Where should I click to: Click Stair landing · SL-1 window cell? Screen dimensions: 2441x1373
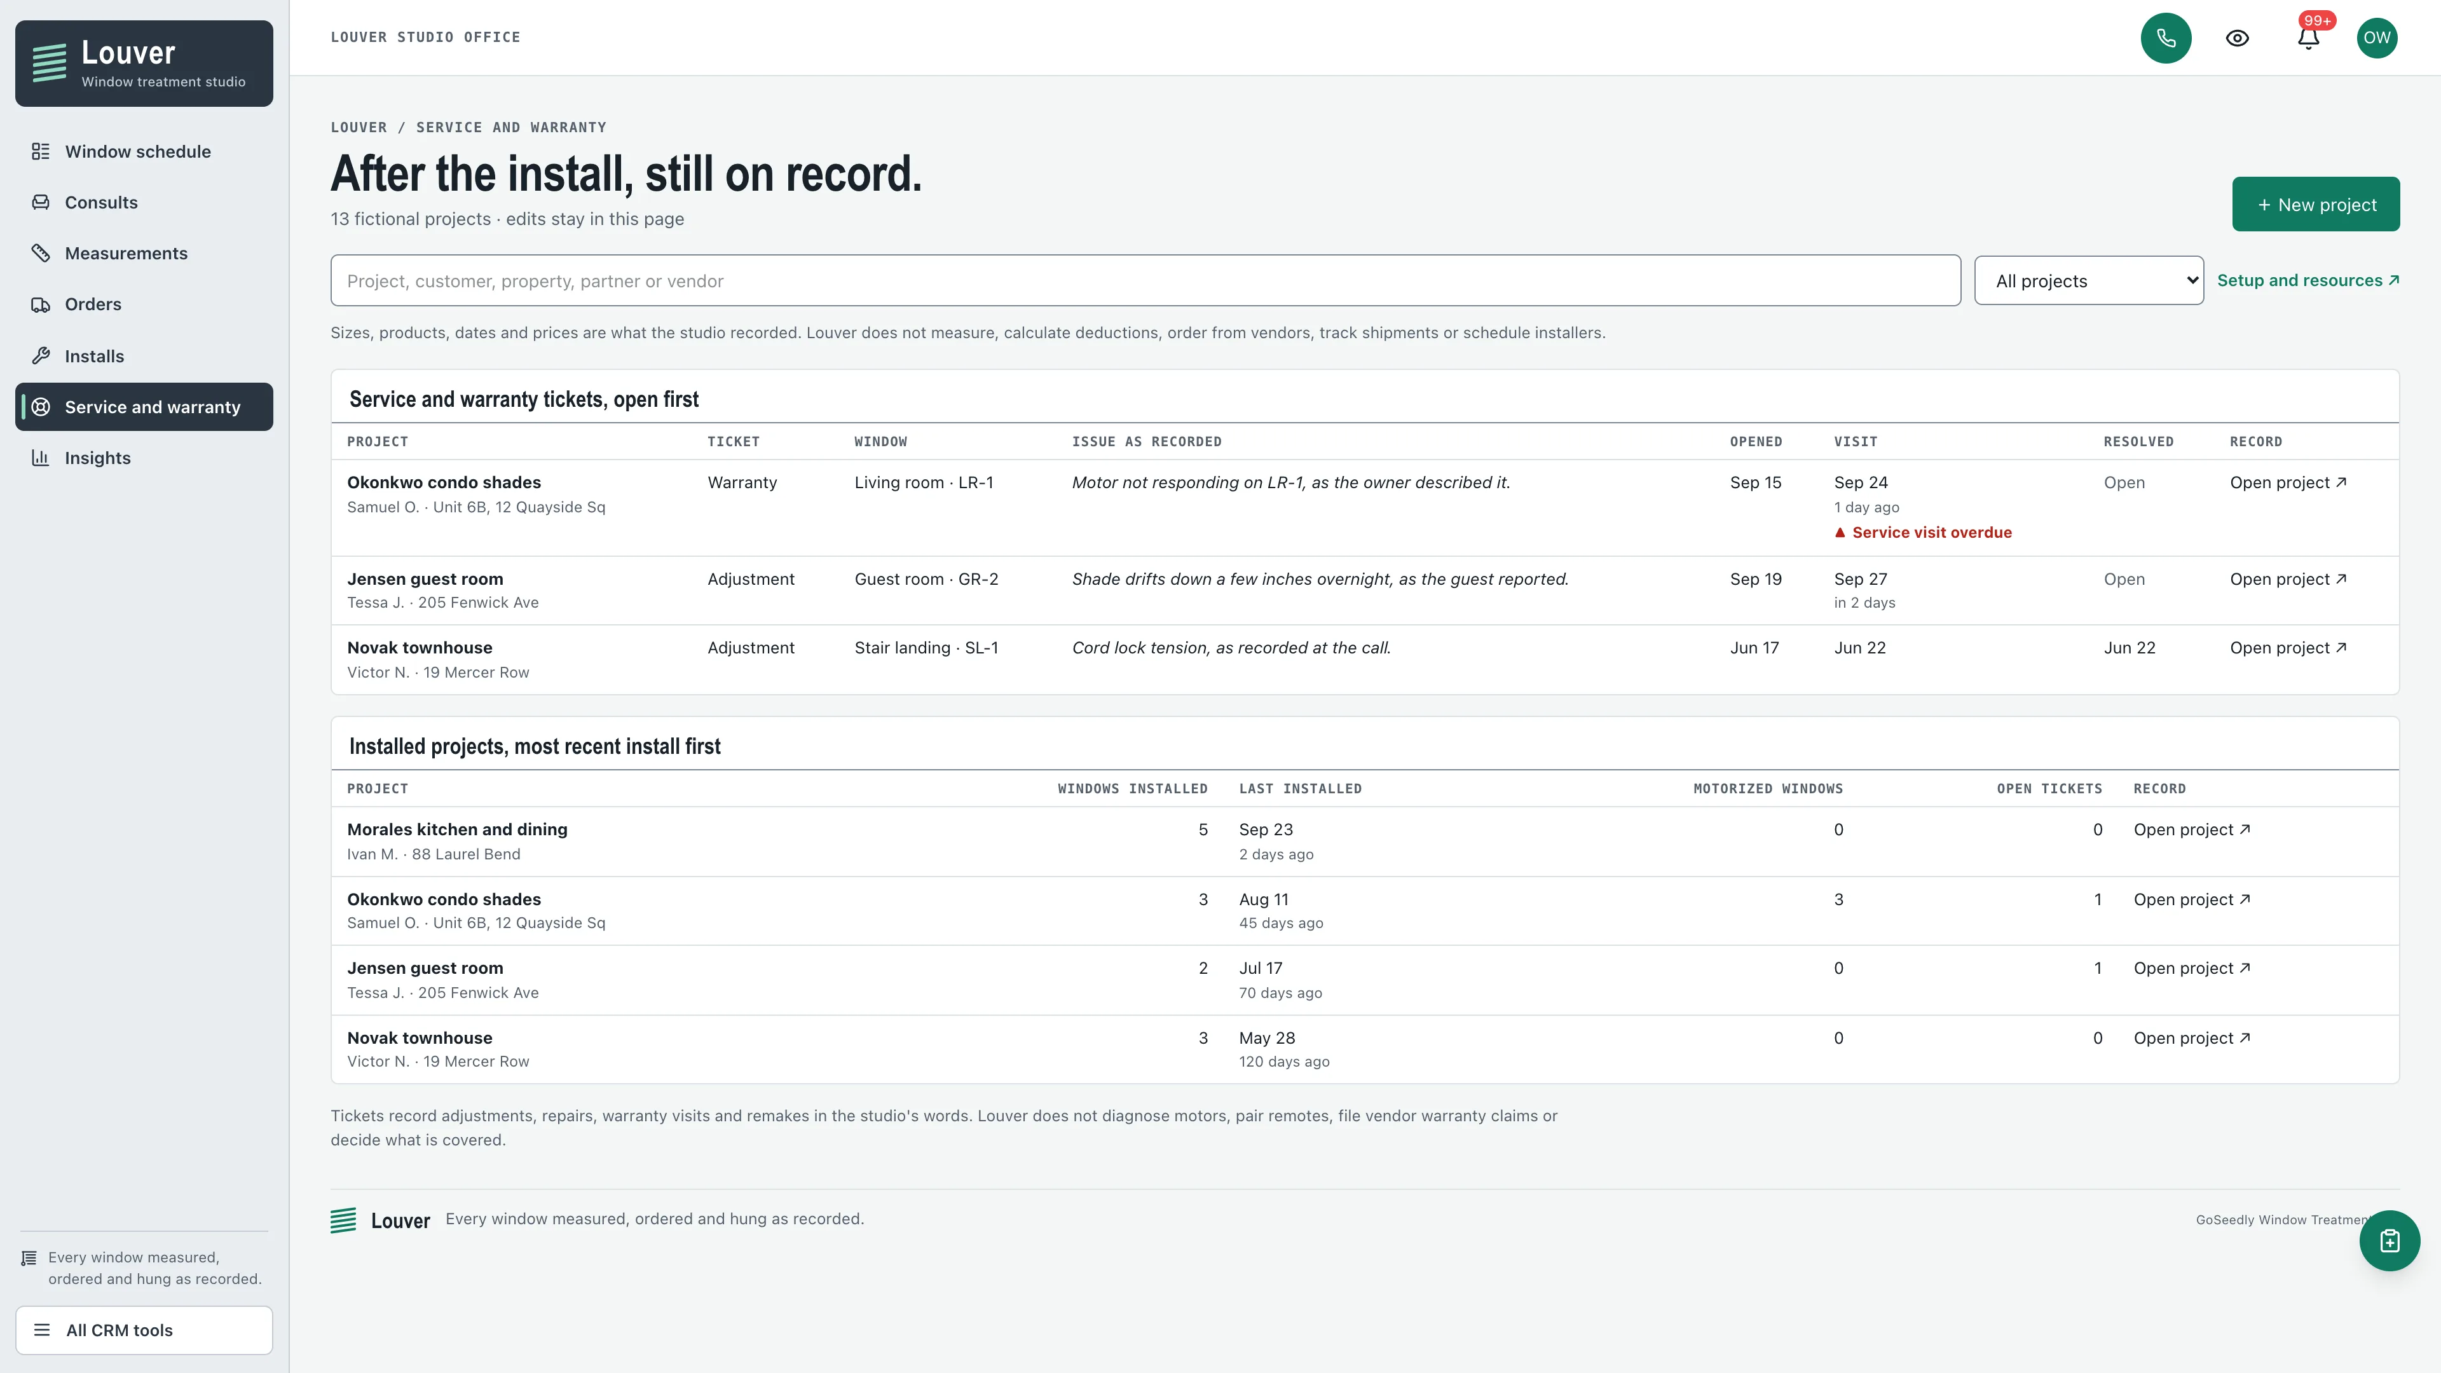tap(926, 647)
